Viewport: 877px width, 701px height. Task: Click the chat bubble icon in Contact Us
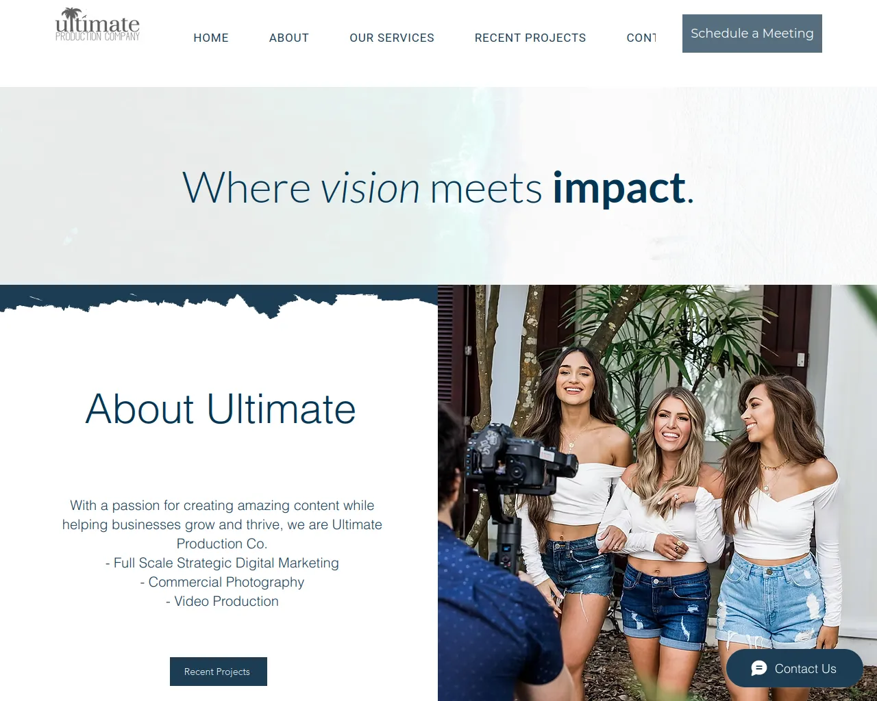(758, 669)
